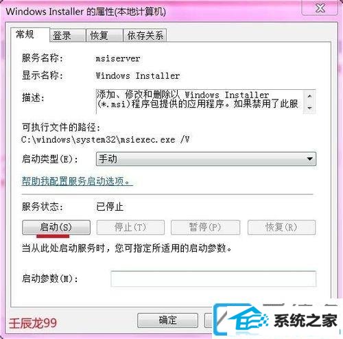Click description scrollbar up arrow
The width and height of the screenshot is (343, 339).
click(309, 96)
